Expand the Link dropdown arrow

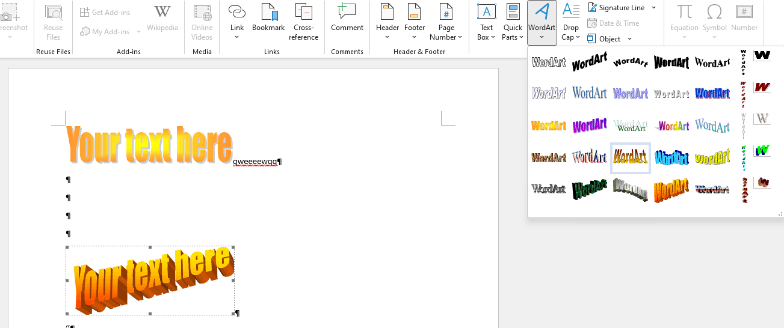[x=237, y=37]
